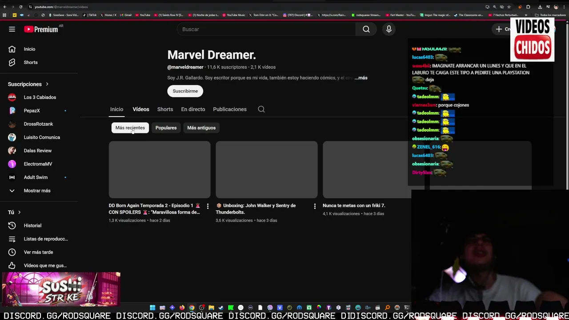Go back with browser arrow
Viewport: 569px width, 320px height.
coord(4,7)
